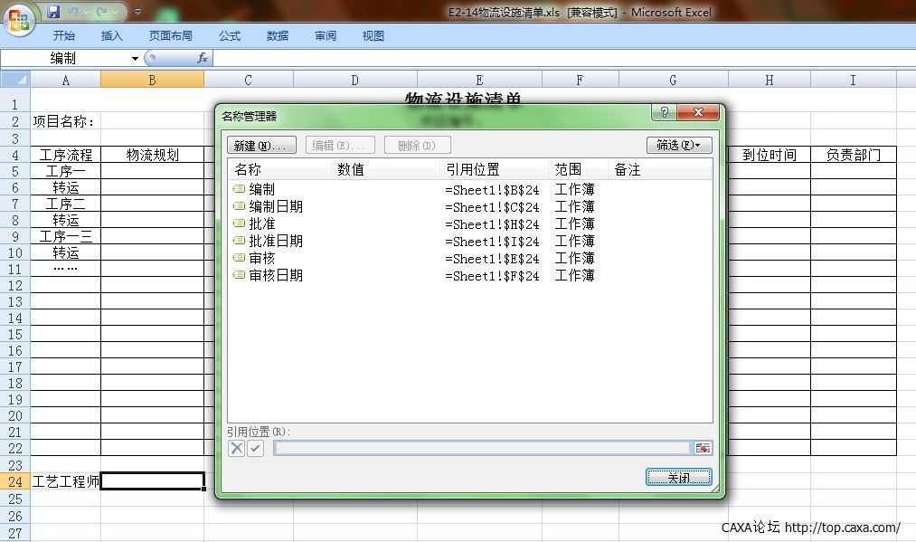The height and width of the screenshot is (542, 916).
Task: Sort by 数值 column header
Action: point(385,169)
